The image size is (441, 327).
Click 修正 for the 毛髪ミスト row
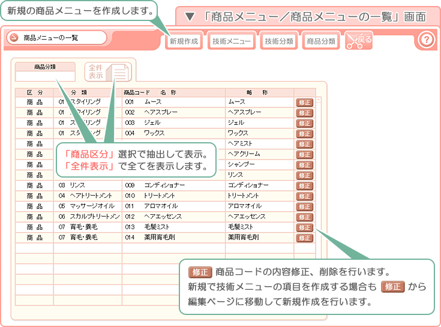click(304, 227)
